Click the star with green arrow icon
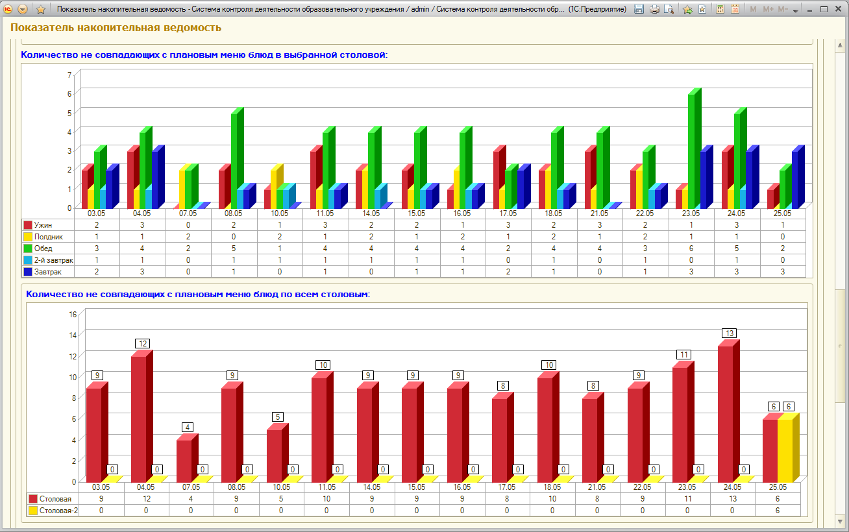Viewport: 849px width, 532px height. tap(687, 9)
